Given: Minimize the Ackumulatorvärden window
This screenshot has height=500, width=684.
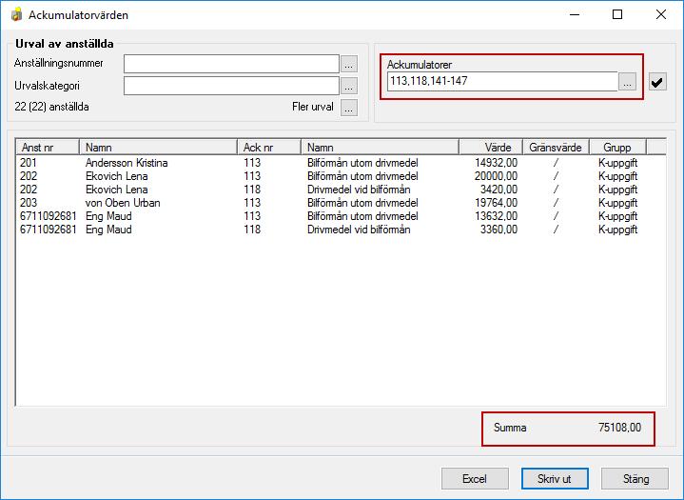Looking at the screenshot, I should point(575,15).
